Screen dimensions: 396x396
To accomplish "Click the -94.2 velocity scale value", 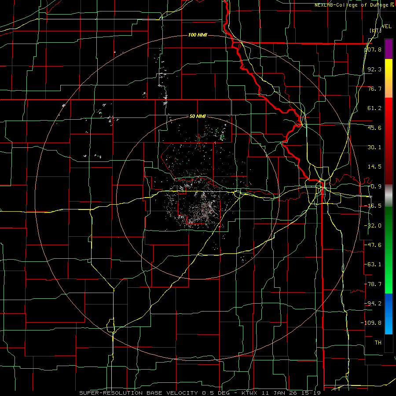I will [x=373, y=303].
